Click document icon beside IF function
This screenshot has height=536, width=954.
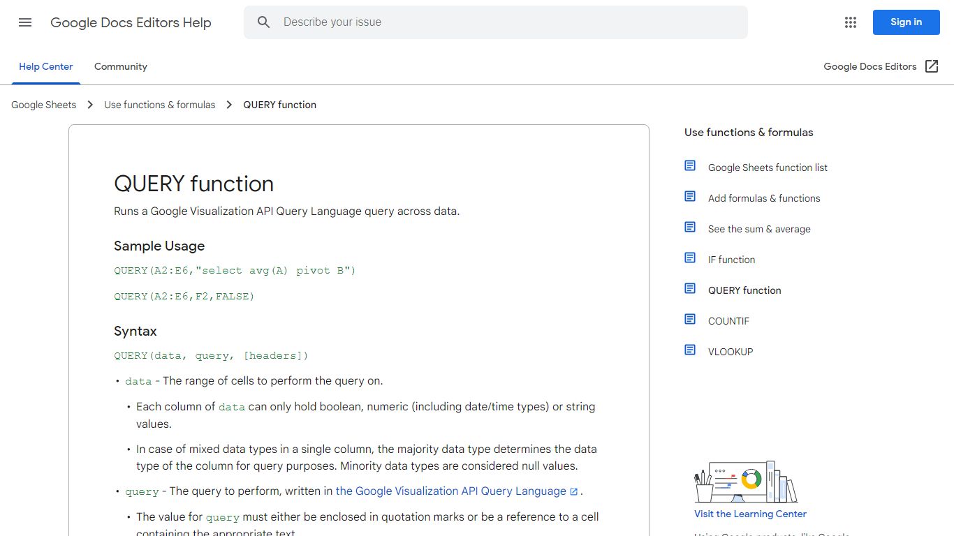[690, 258]
